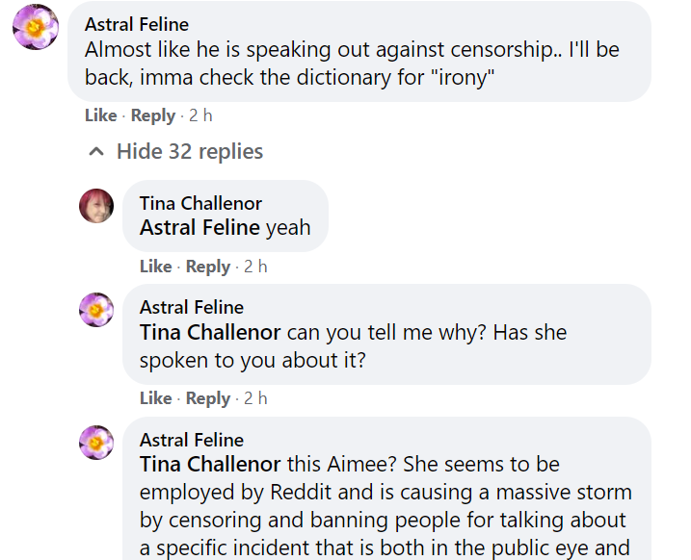Reply to the top 'irony' comment
The height and width of the screenshot is (560, 691).
pyautogui.click(x=153, y=115)
